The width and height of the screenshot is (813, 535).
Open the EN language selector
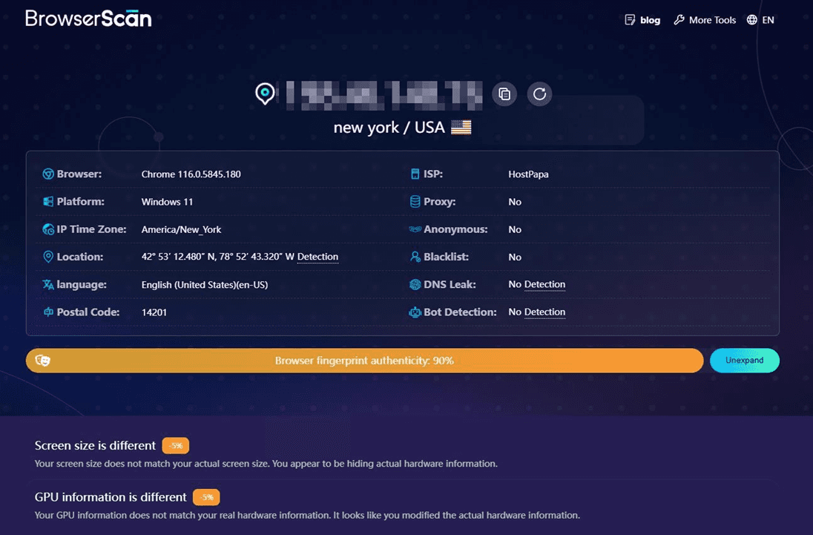(x=768, y=20)
